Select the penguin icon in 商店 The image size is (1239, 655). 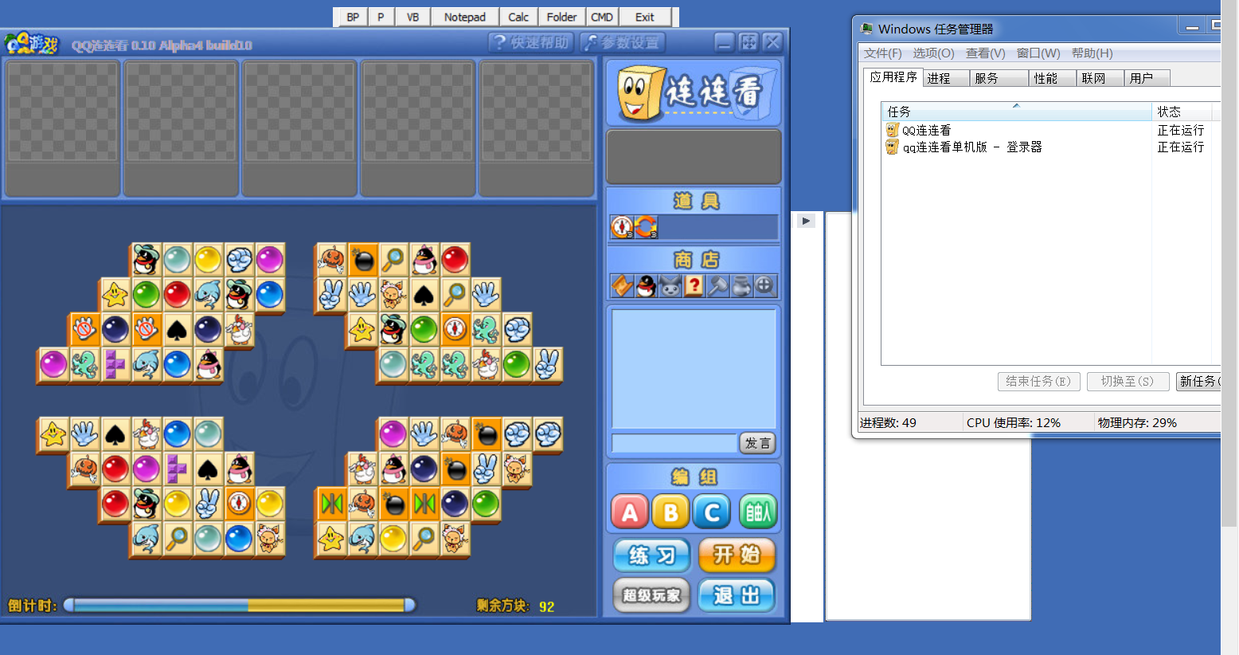tap(646, 285)
